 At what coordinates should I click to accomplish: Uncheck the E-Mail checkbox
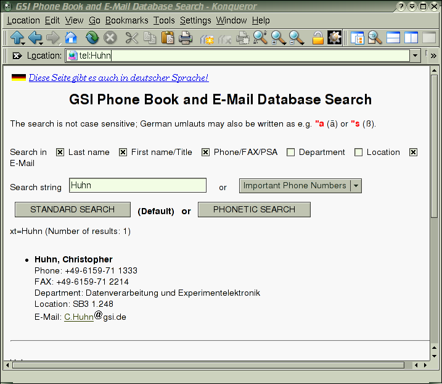(x=413, y=152)
